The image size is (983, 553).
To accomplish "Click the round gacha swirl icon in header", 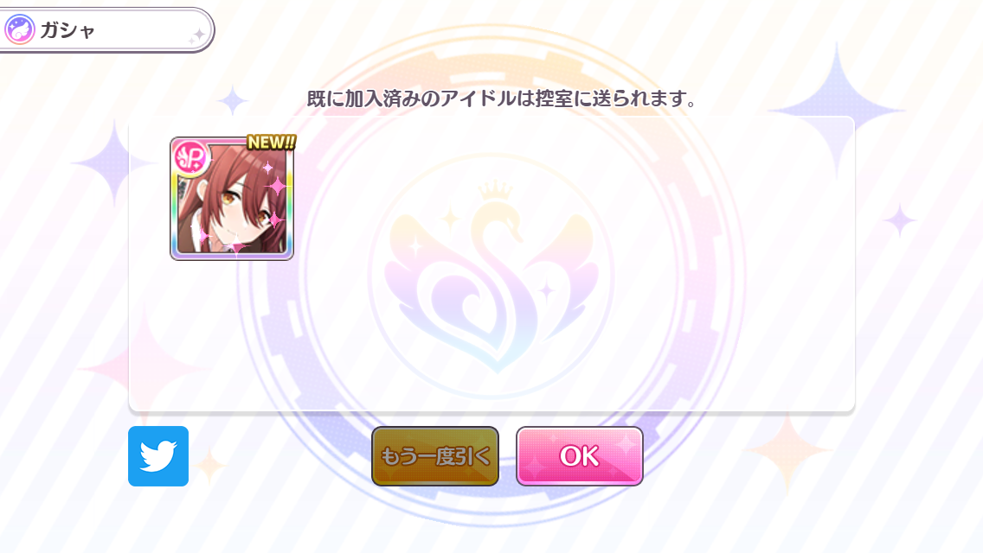I will (x=19, y=29).
